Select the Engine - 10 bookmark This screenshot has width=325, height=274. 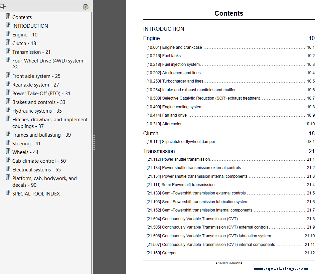coord(25,35)
